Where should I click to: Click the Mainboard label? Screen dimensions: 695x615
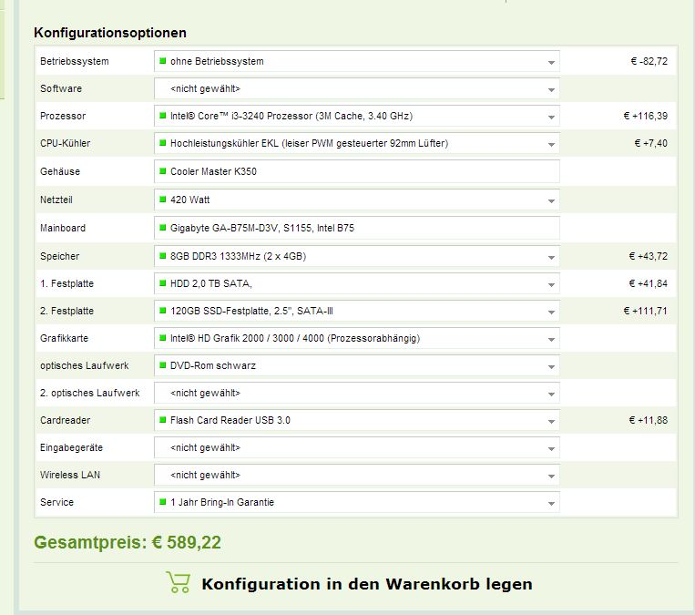(63, 228)
